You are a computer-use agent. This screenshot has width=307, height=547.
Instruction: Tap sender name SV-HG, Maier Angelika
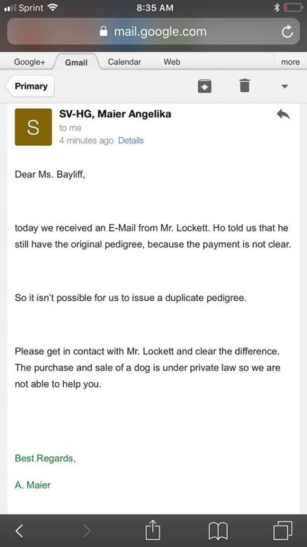tap(115, 114)
